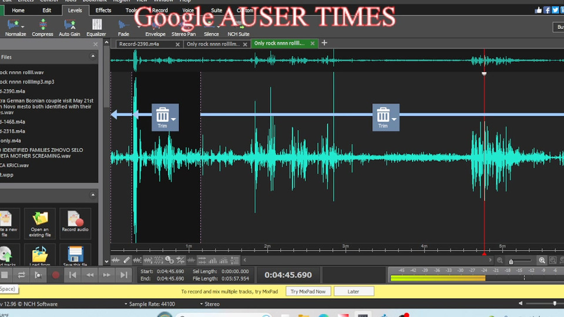The width and height of the screenshot is (564, 317).
Task: Open the Sample Rate 44100 dropdown
Action: [150, 304]
